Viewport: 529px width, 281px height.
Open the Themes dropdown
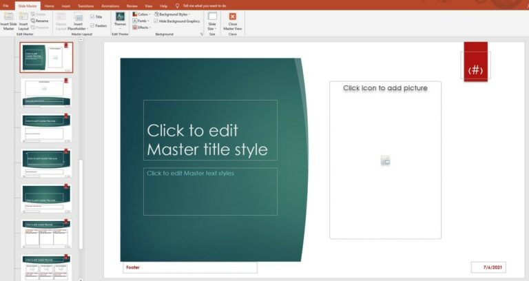(120, 20)
